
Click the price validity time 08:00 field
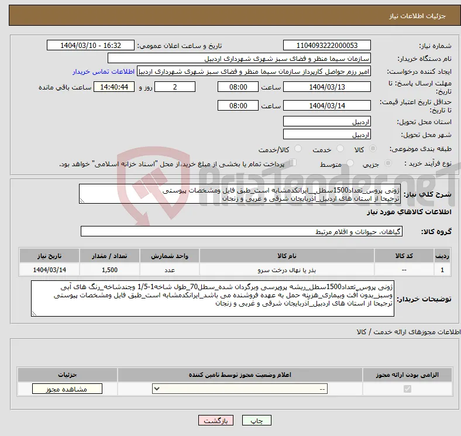[238, 105]
